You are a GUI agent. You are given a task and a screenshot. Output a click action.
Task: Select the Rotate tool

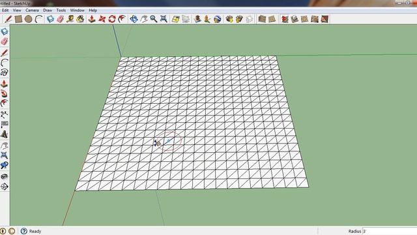(112, 19)
